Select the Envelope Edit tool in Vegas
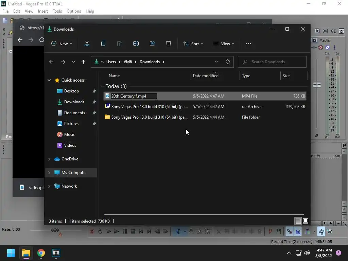The image size is (348, 261). click(x=191, y=232)
